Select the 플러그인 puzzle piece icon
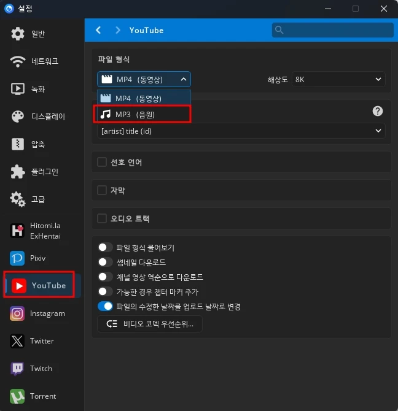The image size is (398, 411). coord(18,172)
